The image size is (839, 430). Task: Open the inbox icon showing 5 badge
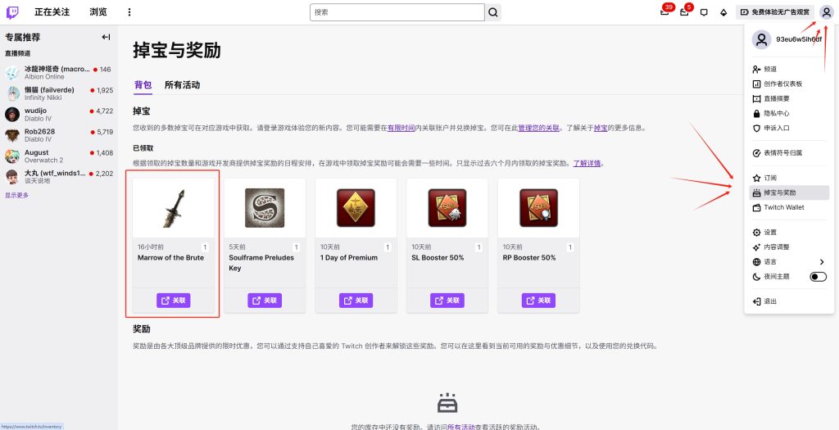pos(684,11)
